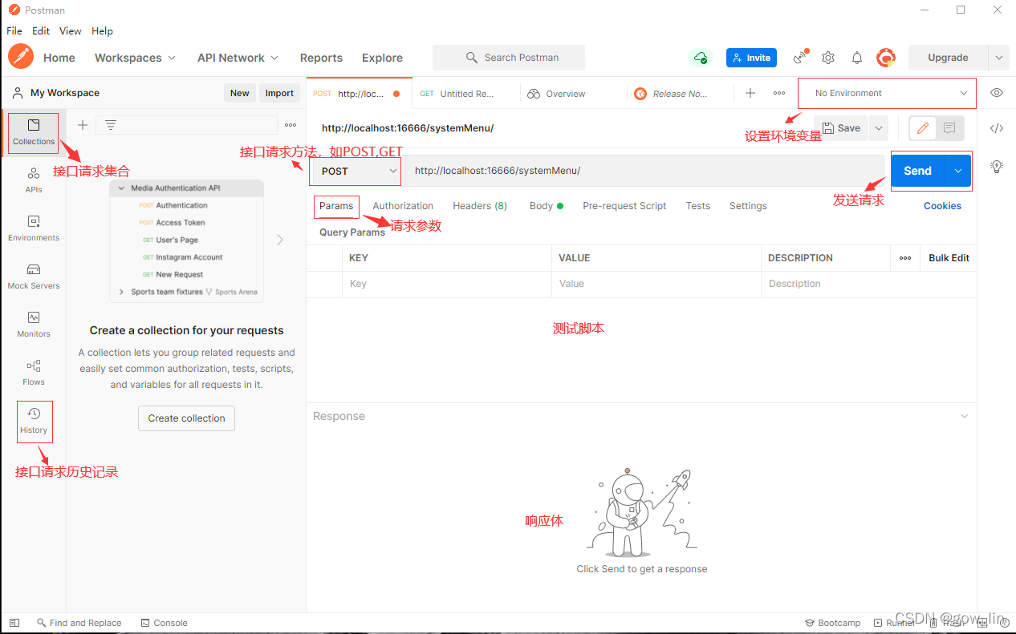Expand the Send button dropdown arrow
This screenshot has height=634, width=1016.
958,171
